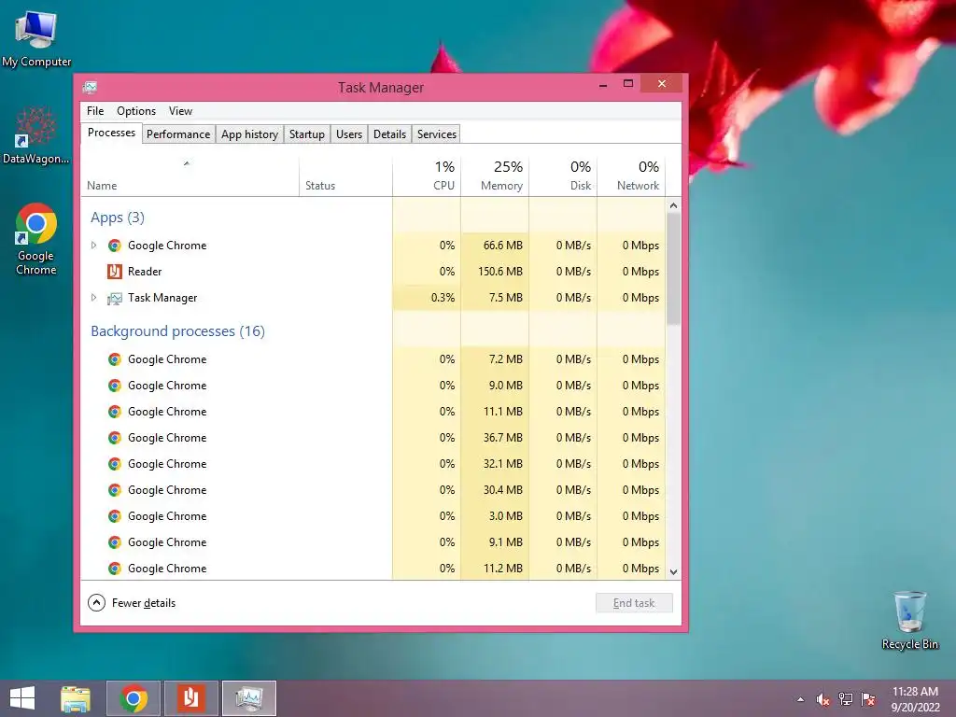Click the Processes tab
This screenshot has width=956, height=717.
point(112,133)
